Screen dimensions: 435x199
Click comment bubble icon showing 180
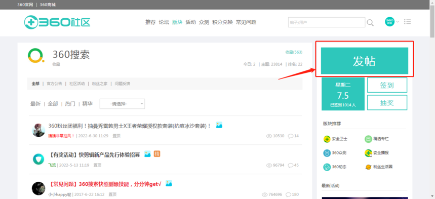pos(288,194)
